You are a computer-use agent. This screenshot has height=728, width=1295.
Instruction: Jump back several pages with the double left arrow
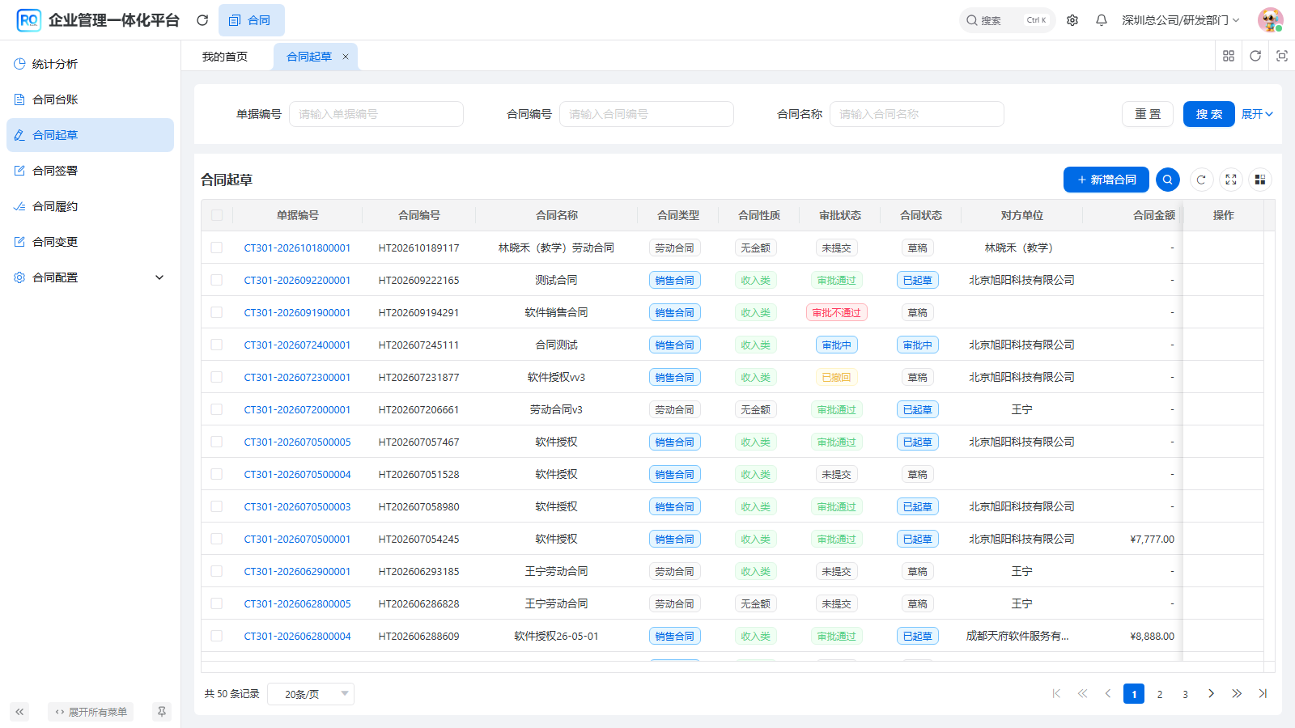tap(1082, 693)
